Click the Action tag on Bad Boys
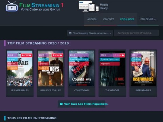 coord(43,59)
